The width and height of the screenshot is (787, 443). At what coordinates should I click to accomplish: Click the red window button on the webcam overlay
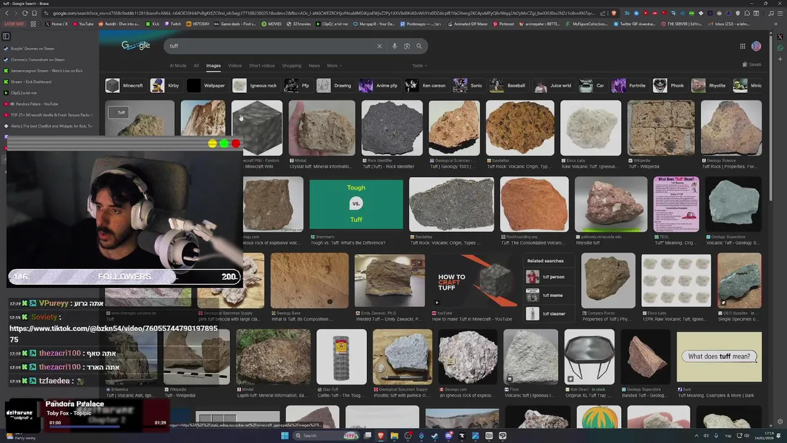tap(236, 143)
